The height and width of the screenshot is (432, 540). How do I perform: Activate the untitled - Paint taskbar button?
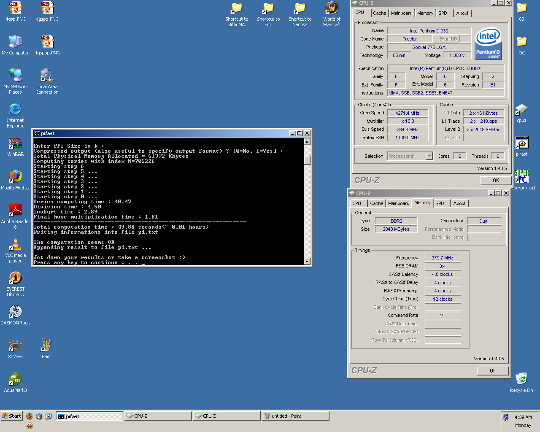[x=295, y=416]
